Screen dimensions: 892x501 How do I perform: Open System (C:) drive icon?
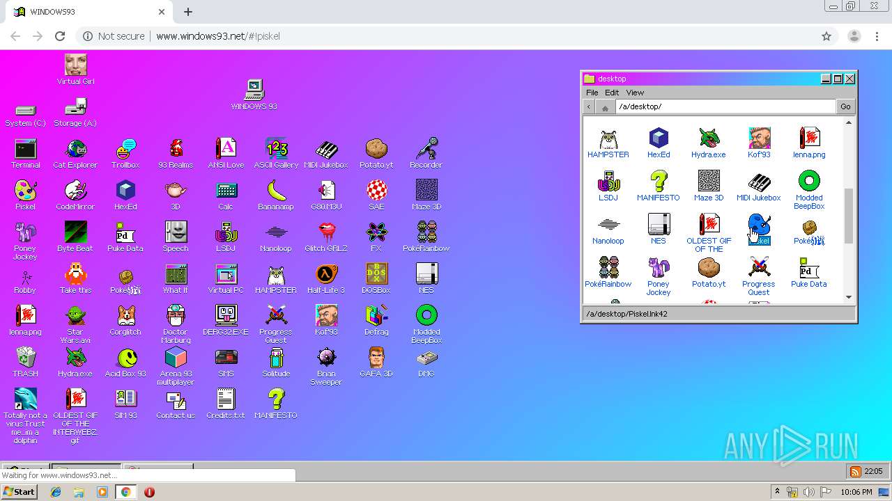click(x=26, y=115)
